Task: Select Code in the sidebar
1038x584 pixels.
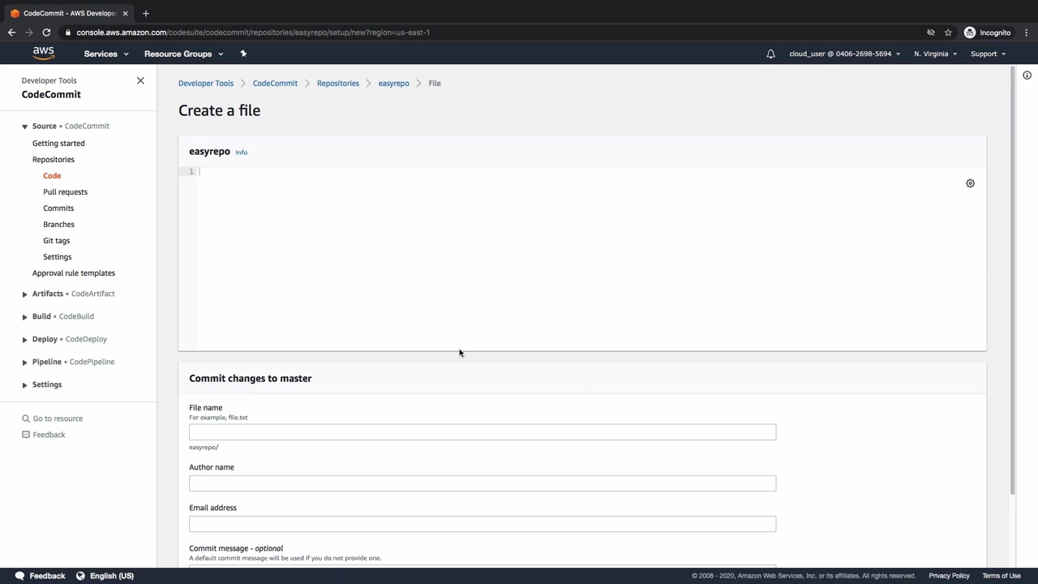Action: click(52, 175)
